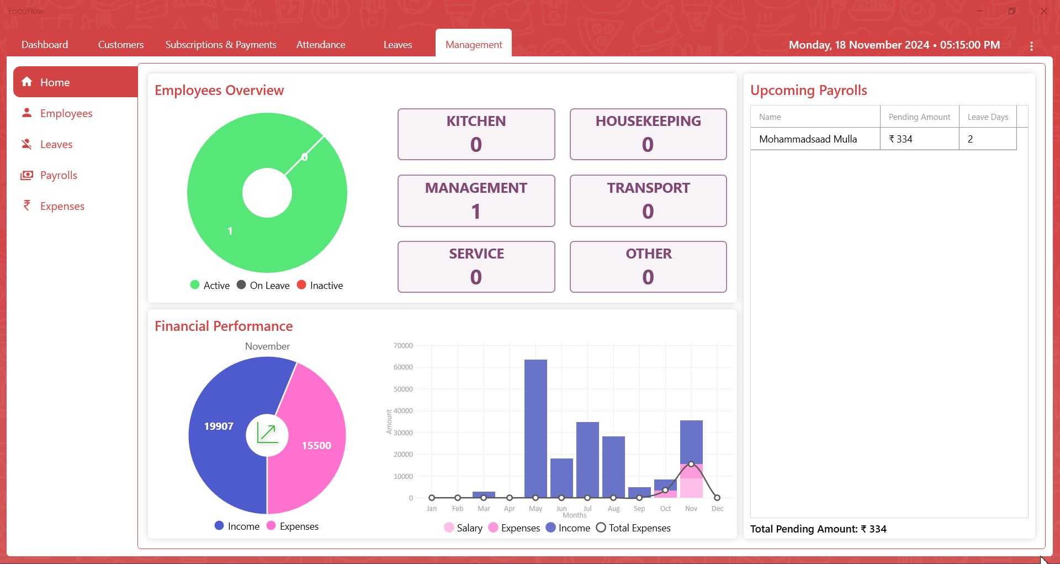Select the Leaves top tab
Screen dimensions: 1060x564
[397, 45]
